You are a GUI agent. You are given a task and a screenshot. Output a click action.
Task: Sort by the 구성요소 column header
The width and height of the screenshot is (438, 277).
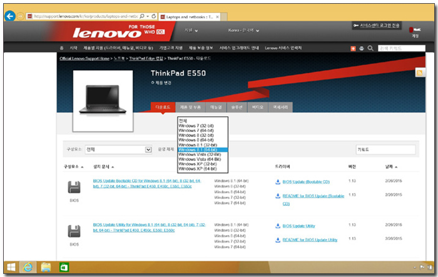coord(73,167)
